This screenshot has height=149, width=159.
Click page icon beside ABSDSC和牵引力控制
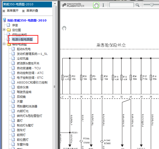click(13, 82)
